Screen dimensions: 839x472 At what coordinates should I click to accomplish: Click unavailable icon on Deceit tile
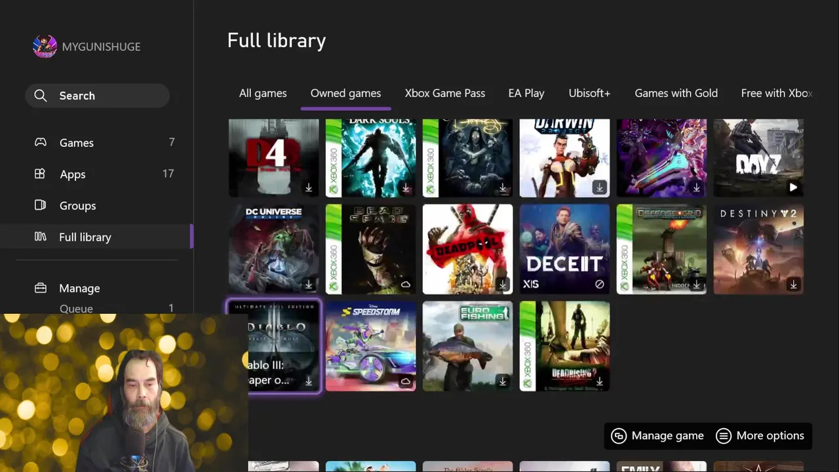click(600, 285)
